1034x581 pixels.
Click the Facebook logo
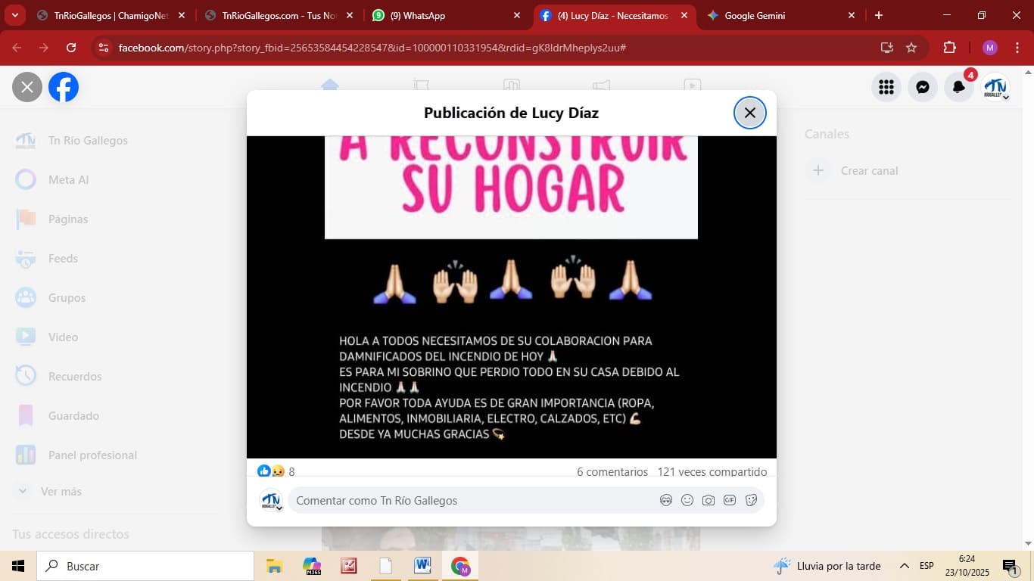pos(64,87)
